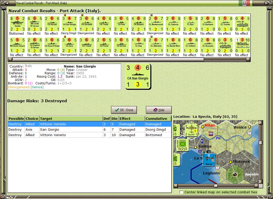This screenshot has width=273, height=199.
Task: Enable center linked map on combat hex
Action: pyautogui.click(x=181, y=192)
